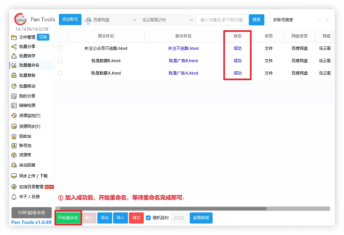Go to resource monitoring [7] menu
344x235 pixels.
point(29,115)
